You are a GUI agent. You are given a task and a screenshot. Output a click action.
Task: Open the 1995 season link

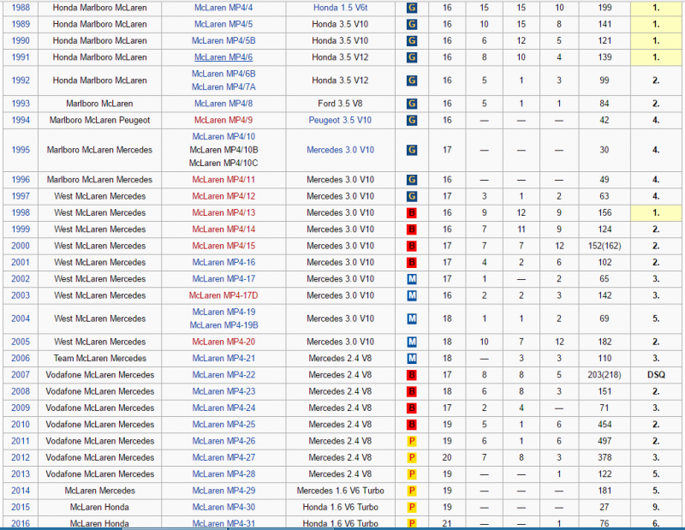[x=21, y=150]
